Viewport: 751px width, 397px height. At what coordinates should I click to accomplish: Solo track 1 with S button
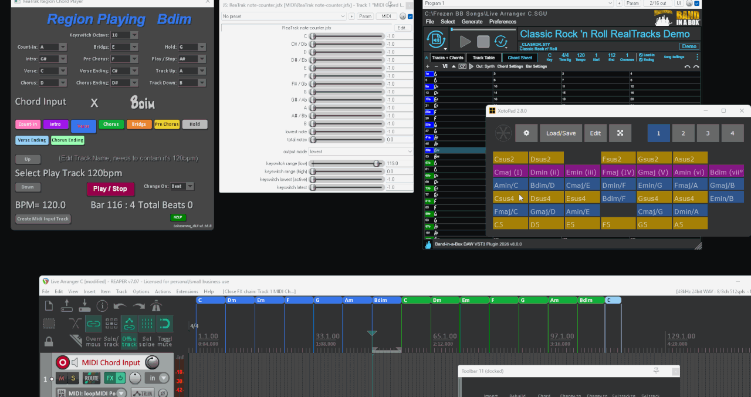point(74,378)
